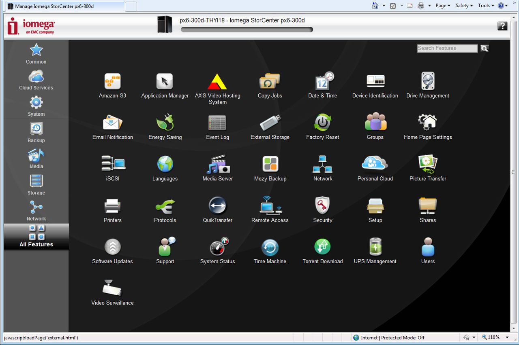View the Event Log
This screenshot has height=345, width=519.
pos(218,127)
